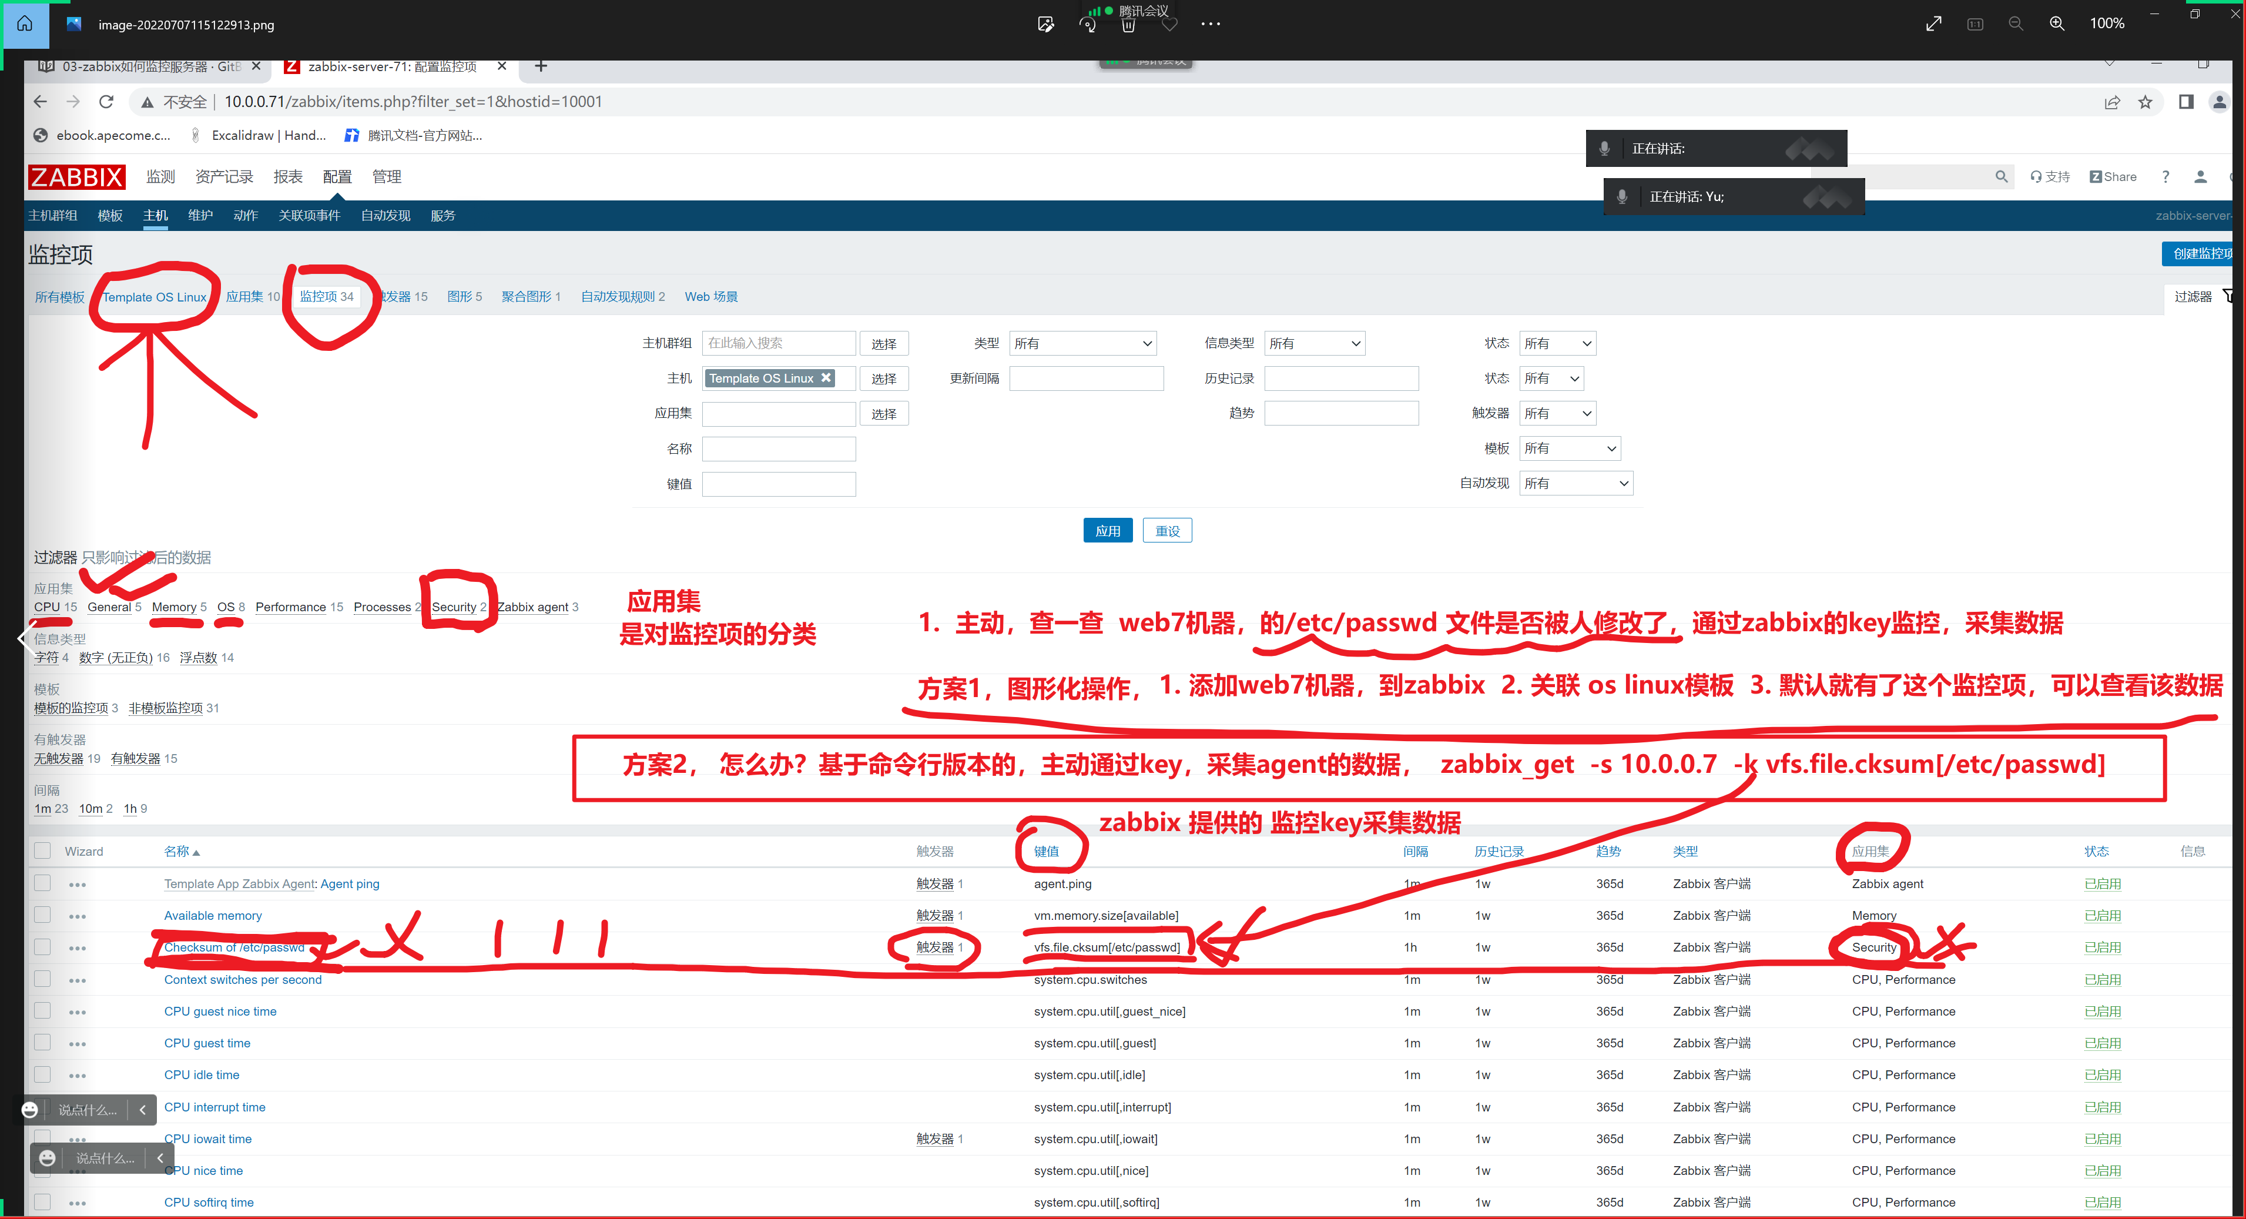Open the 类型 dropdown
Viewport: 2246px width, 1219px height.
[x=1083, y=344]
